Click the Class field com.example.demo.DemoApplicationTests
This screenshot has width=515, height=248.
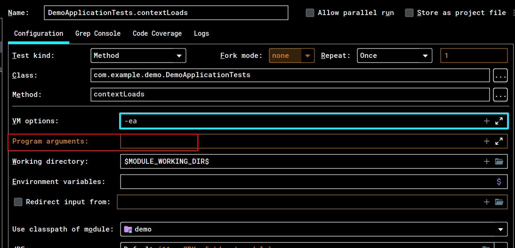coord(290,75)
